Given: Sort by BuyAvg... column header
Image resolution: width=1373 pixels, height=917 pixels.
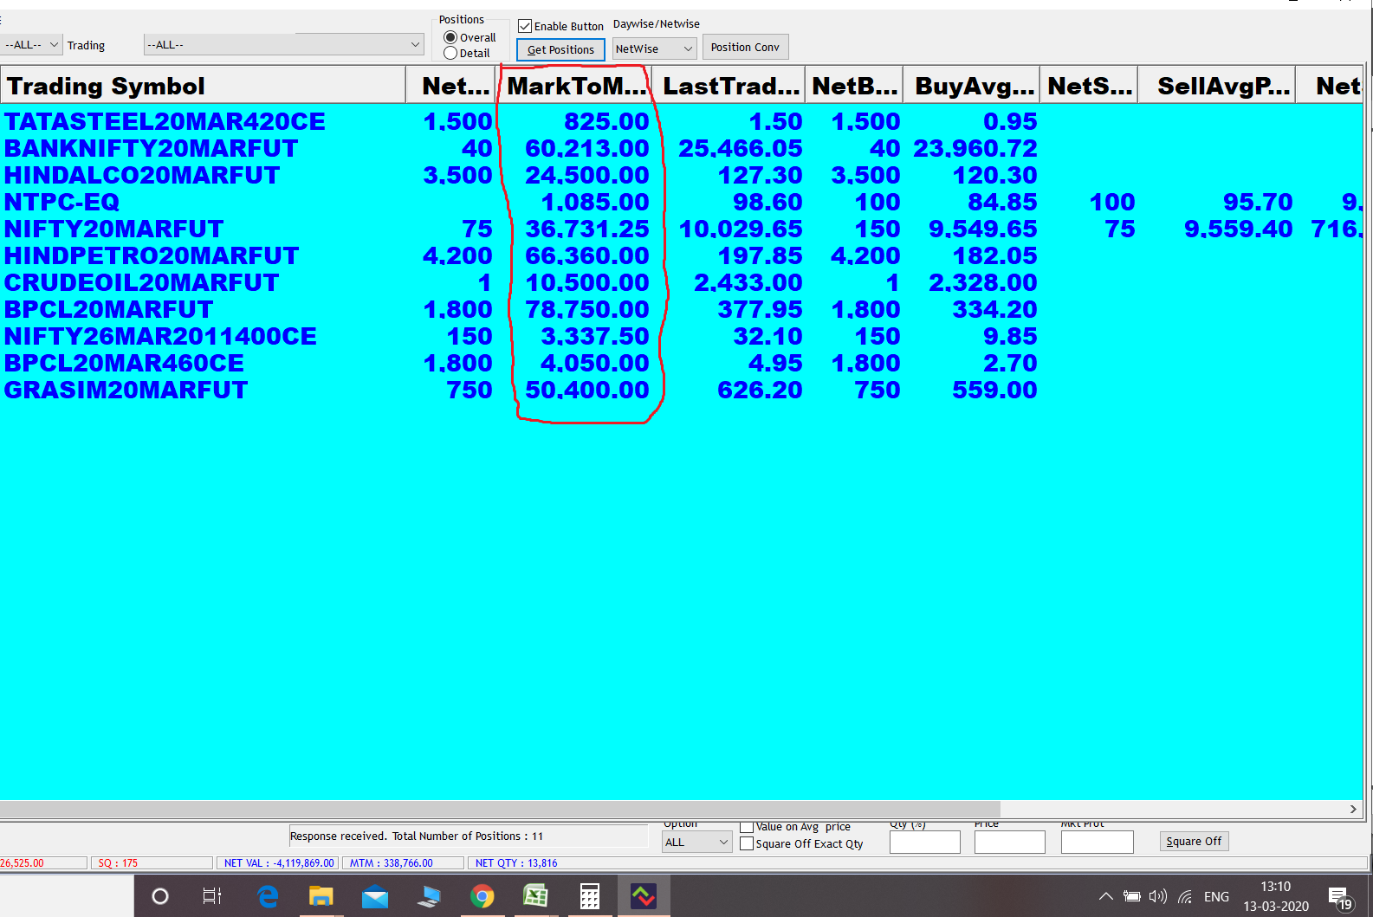Looking at the screenshot, I should (971, 86).
